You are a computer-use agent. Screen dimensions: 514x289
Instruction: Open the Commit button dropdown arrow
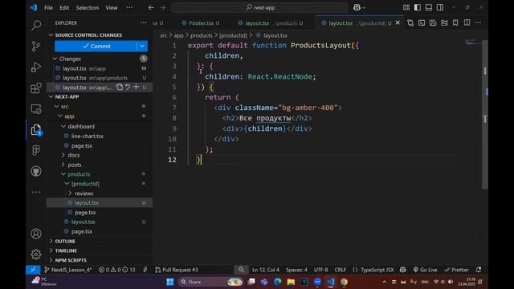pyautogui.click(x=142, y=47)
